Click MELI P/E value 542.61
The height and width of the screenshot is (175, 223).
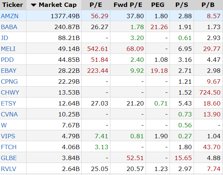[x=98, y=49]
